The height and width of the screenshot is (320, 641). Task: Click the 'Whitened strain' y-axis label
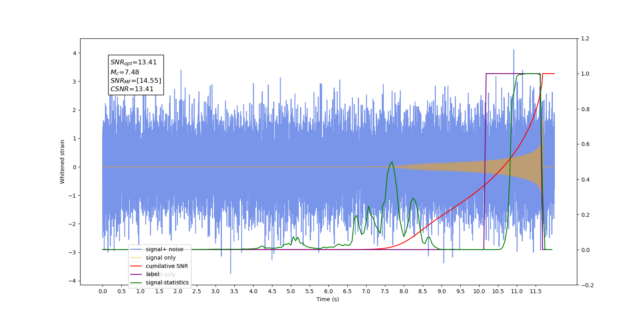pos(62,162)
